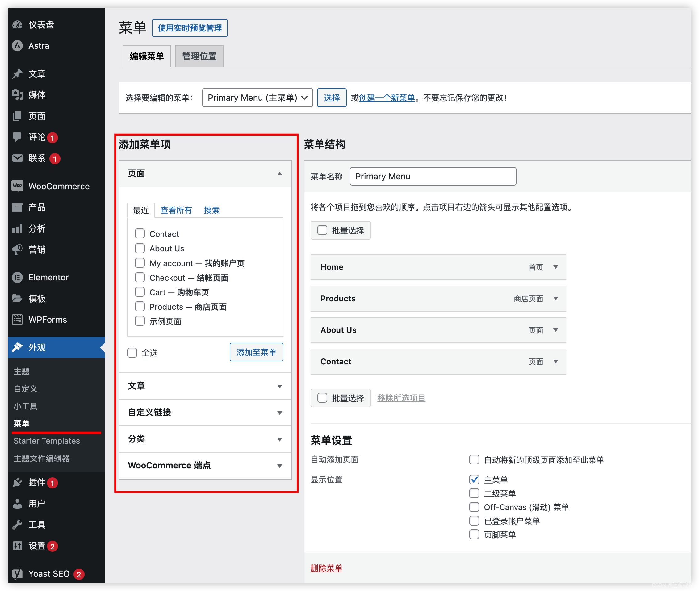Expand the Products menu item arrow

(556, 299)
